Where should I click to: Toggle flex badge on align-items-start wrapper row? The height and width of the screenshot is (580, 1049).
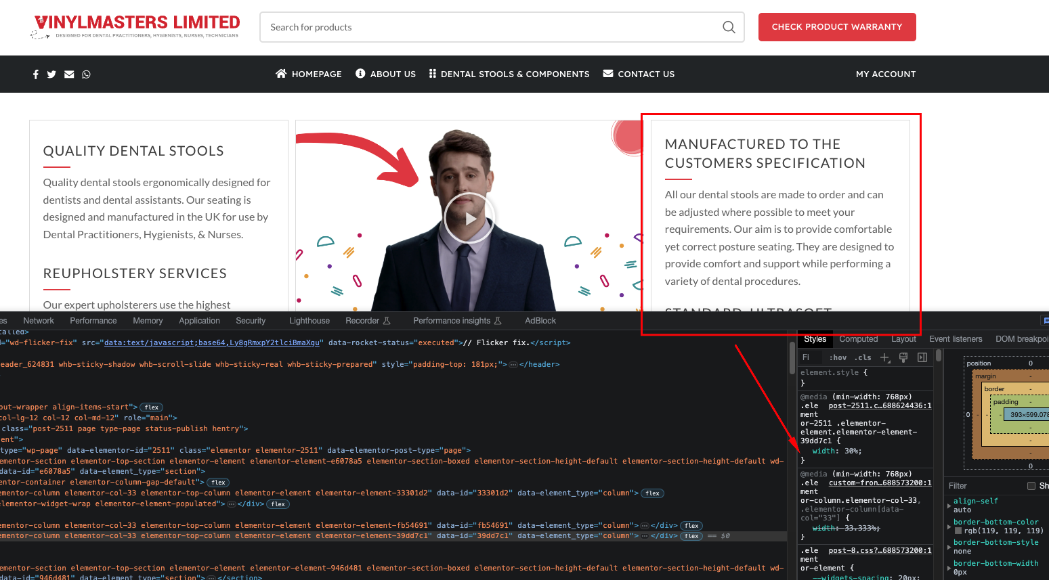point(152,407)
